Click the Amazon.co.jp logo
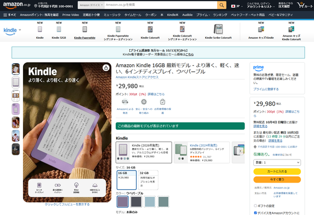The height and width of the screenshot is (215, 314). click(x=17, y=5)
